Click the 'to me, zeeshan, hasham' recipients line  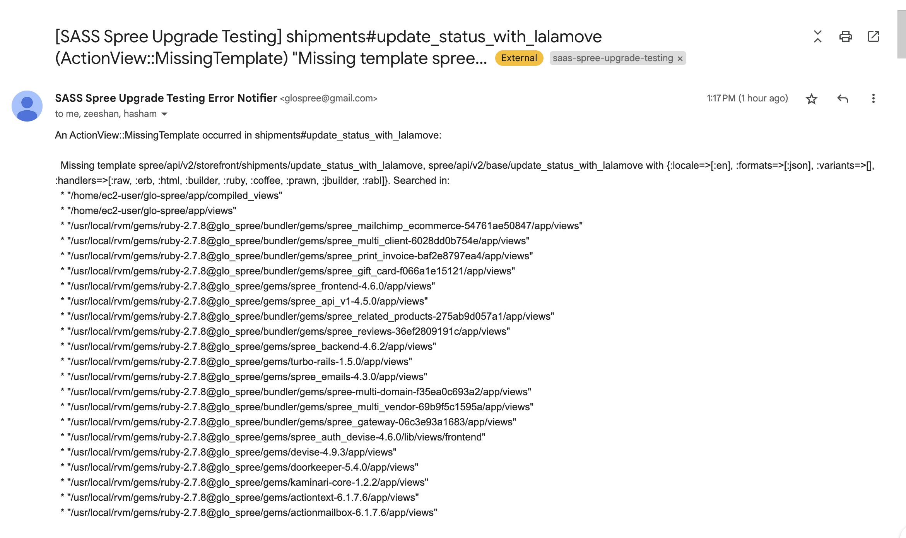pyautogui.click(x=106, y=114)
